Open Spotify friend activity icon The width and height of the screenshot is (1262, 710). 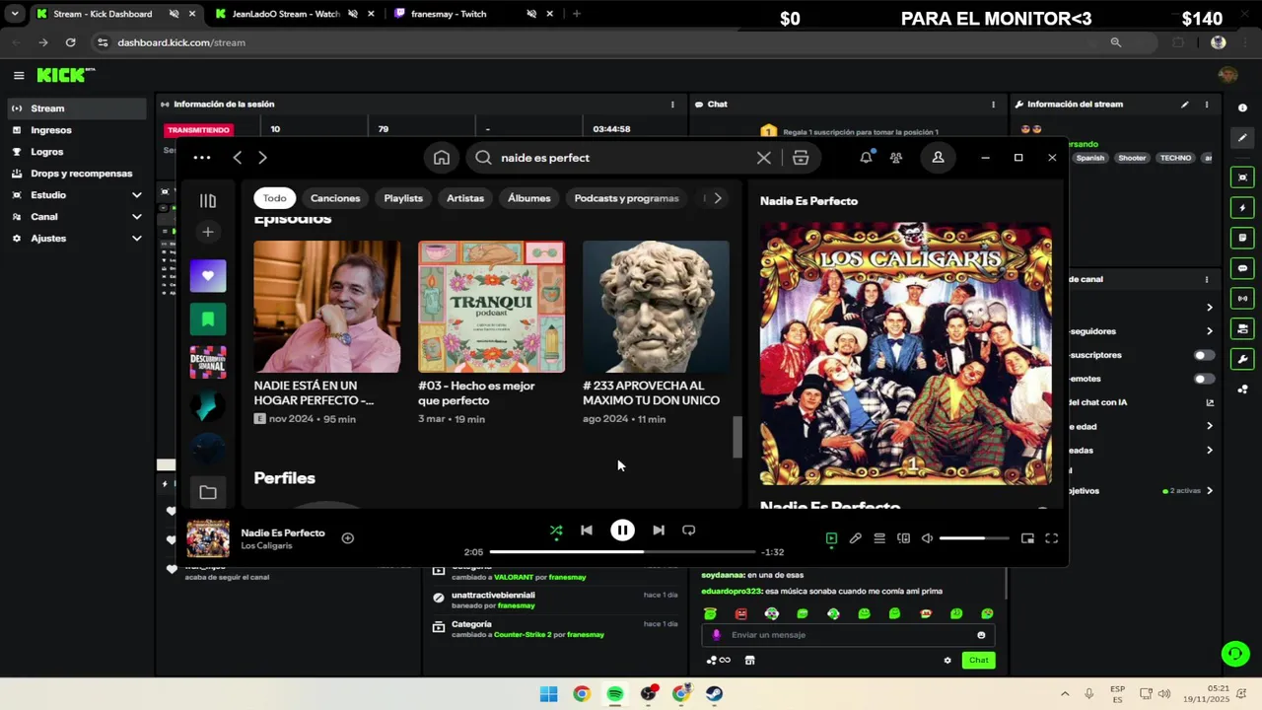tap(896, 158)
